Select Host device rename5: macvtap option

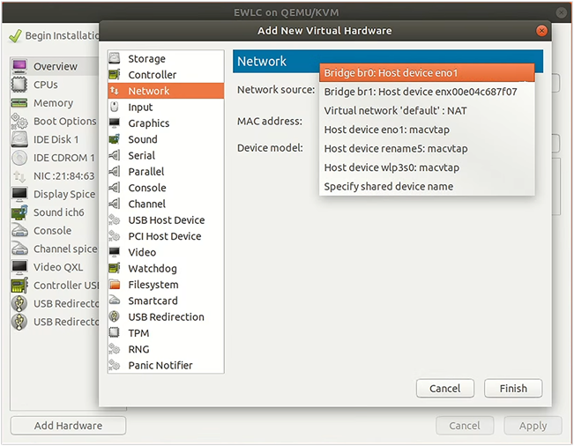coord(427,149)
